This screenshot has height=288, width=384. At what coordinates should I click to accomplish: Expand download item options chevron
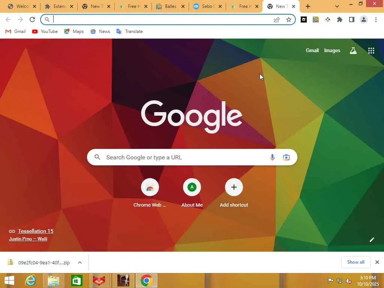pyautogui.click(x=80, y=262)
